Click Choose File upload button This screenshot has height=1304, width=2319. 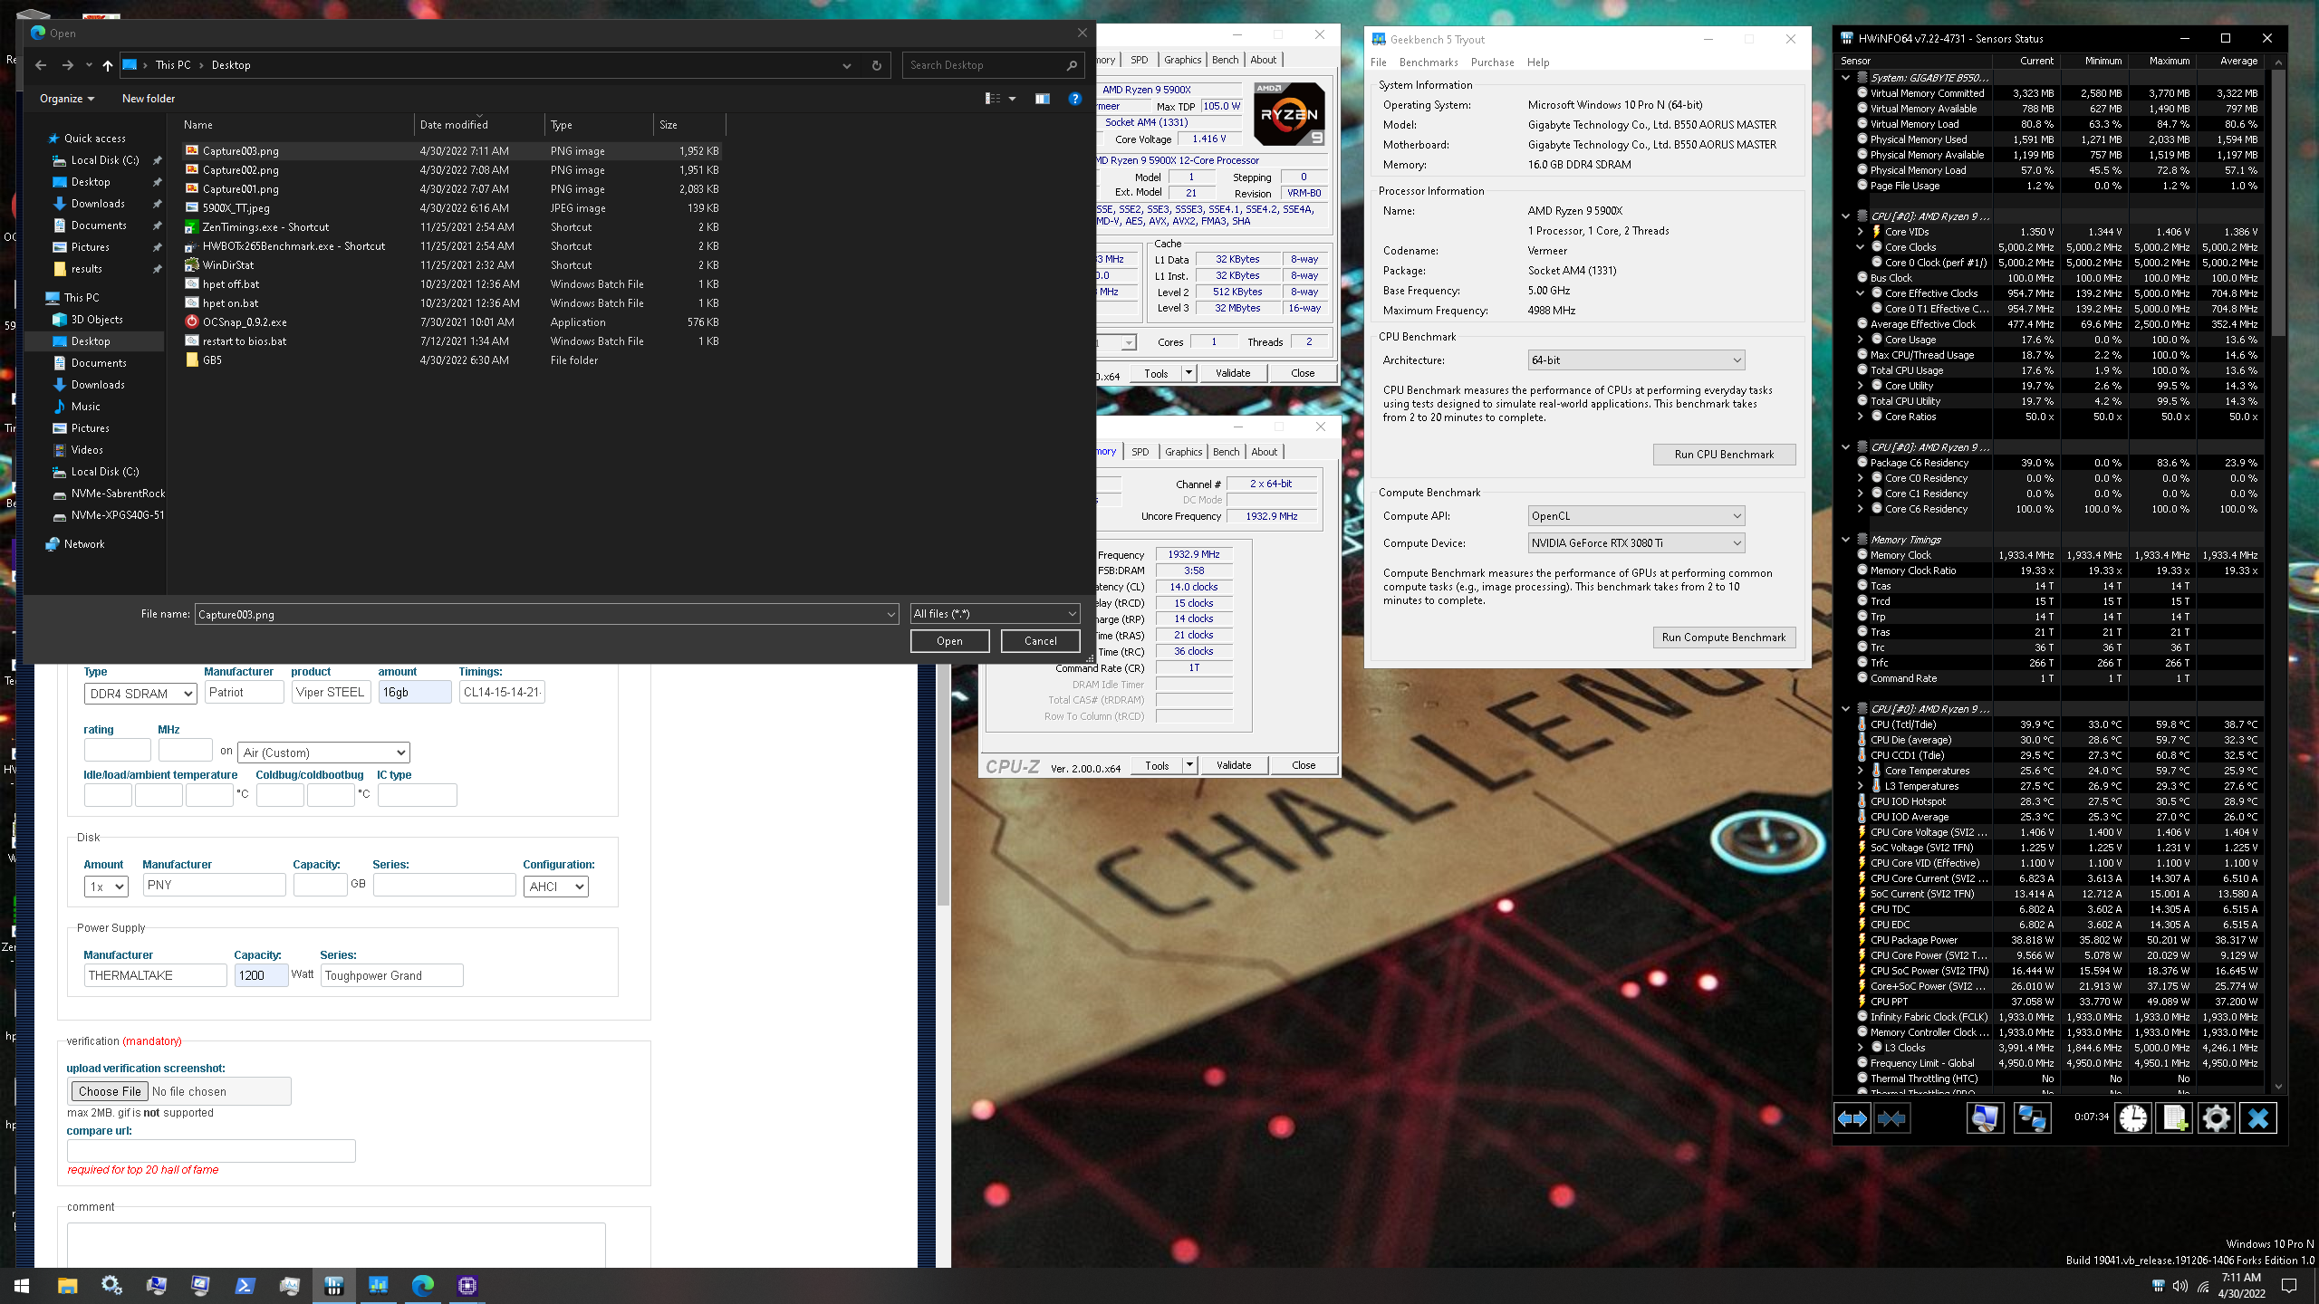(x=110, y=1092)
